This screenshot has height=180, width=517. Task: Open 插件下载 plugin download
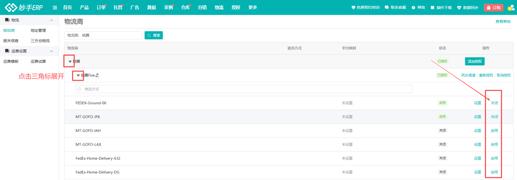click(441, 8)
